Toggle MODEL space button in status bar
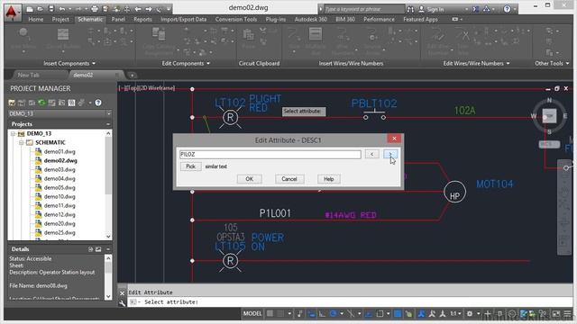The width and height of the screenshot is (577, 324). point(252,314)
